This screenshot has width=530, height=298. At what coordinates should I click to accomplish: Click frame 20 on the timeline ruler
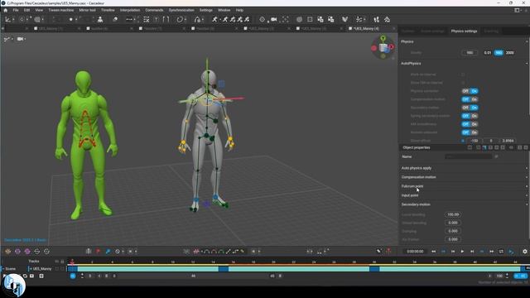click(x=273, y=262)
